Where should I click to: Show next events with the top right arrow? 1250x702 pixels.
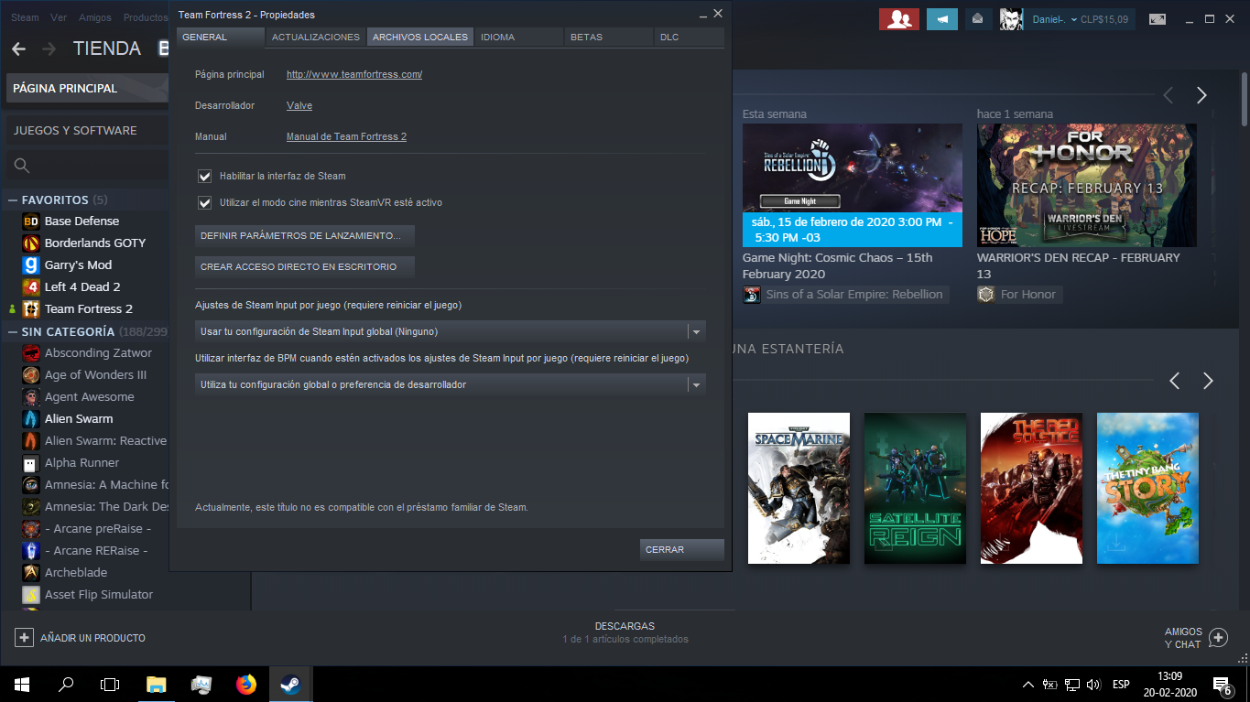[x=1201, y=95]
